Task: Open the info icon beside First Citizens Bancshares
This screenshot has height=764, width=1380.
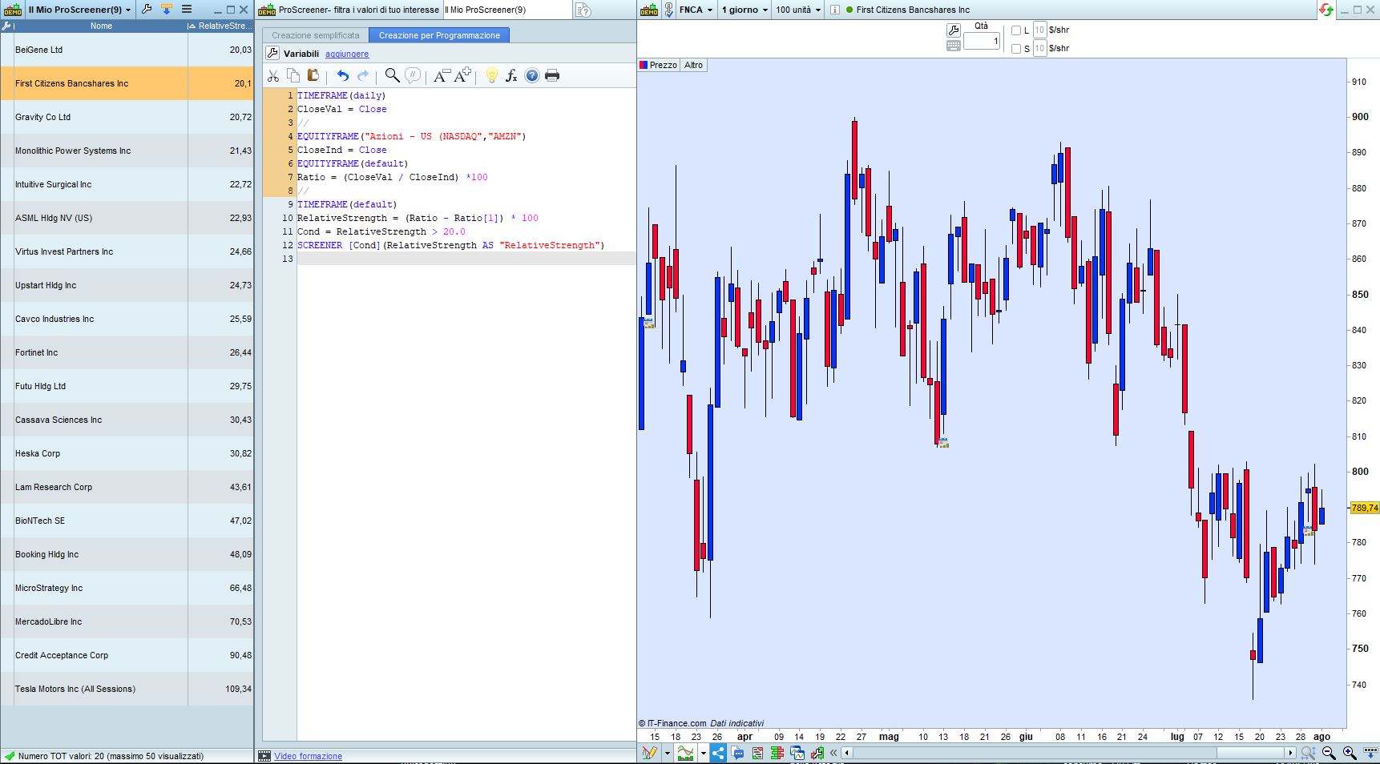Action: [834, 10]
